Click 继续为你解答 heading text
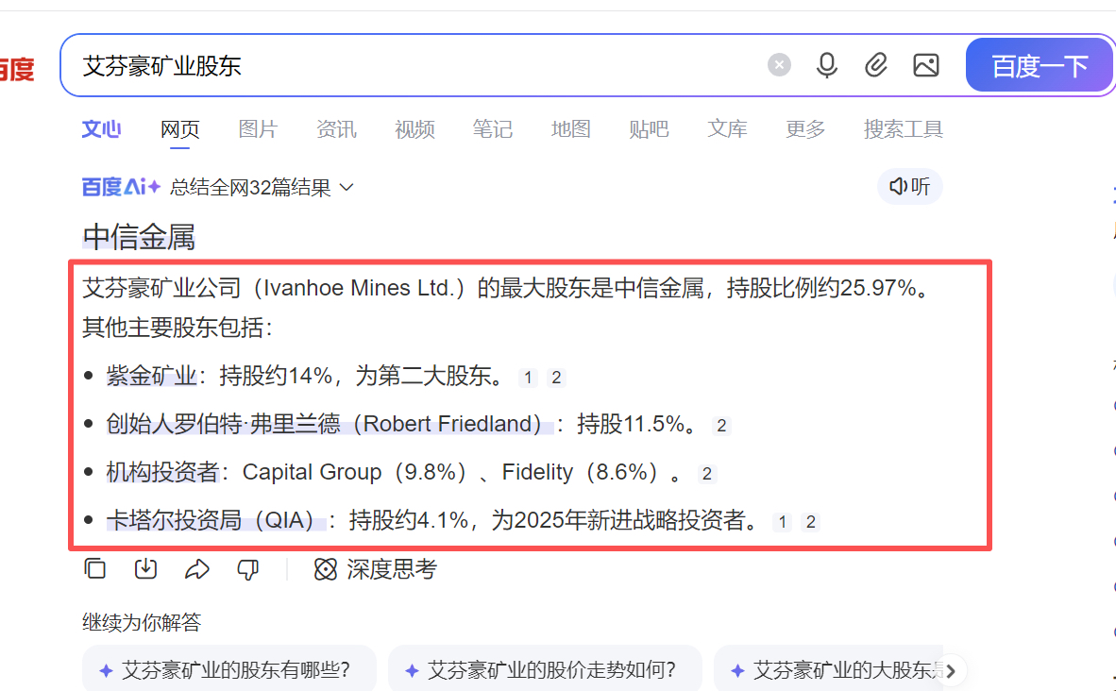The height and width of the screenshot is (691, 1116). [x=142, y=623]
